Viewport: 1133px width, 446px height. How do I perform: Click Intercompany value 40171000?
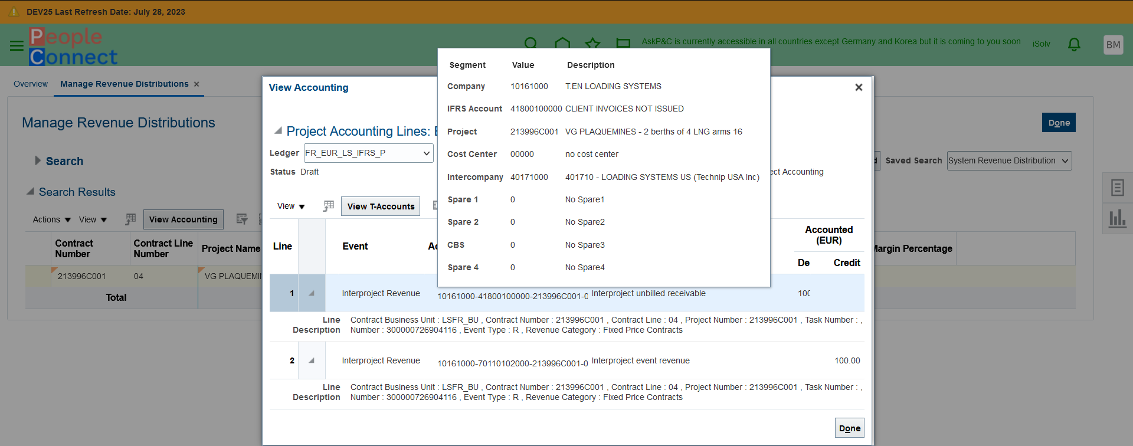point(529,177)
